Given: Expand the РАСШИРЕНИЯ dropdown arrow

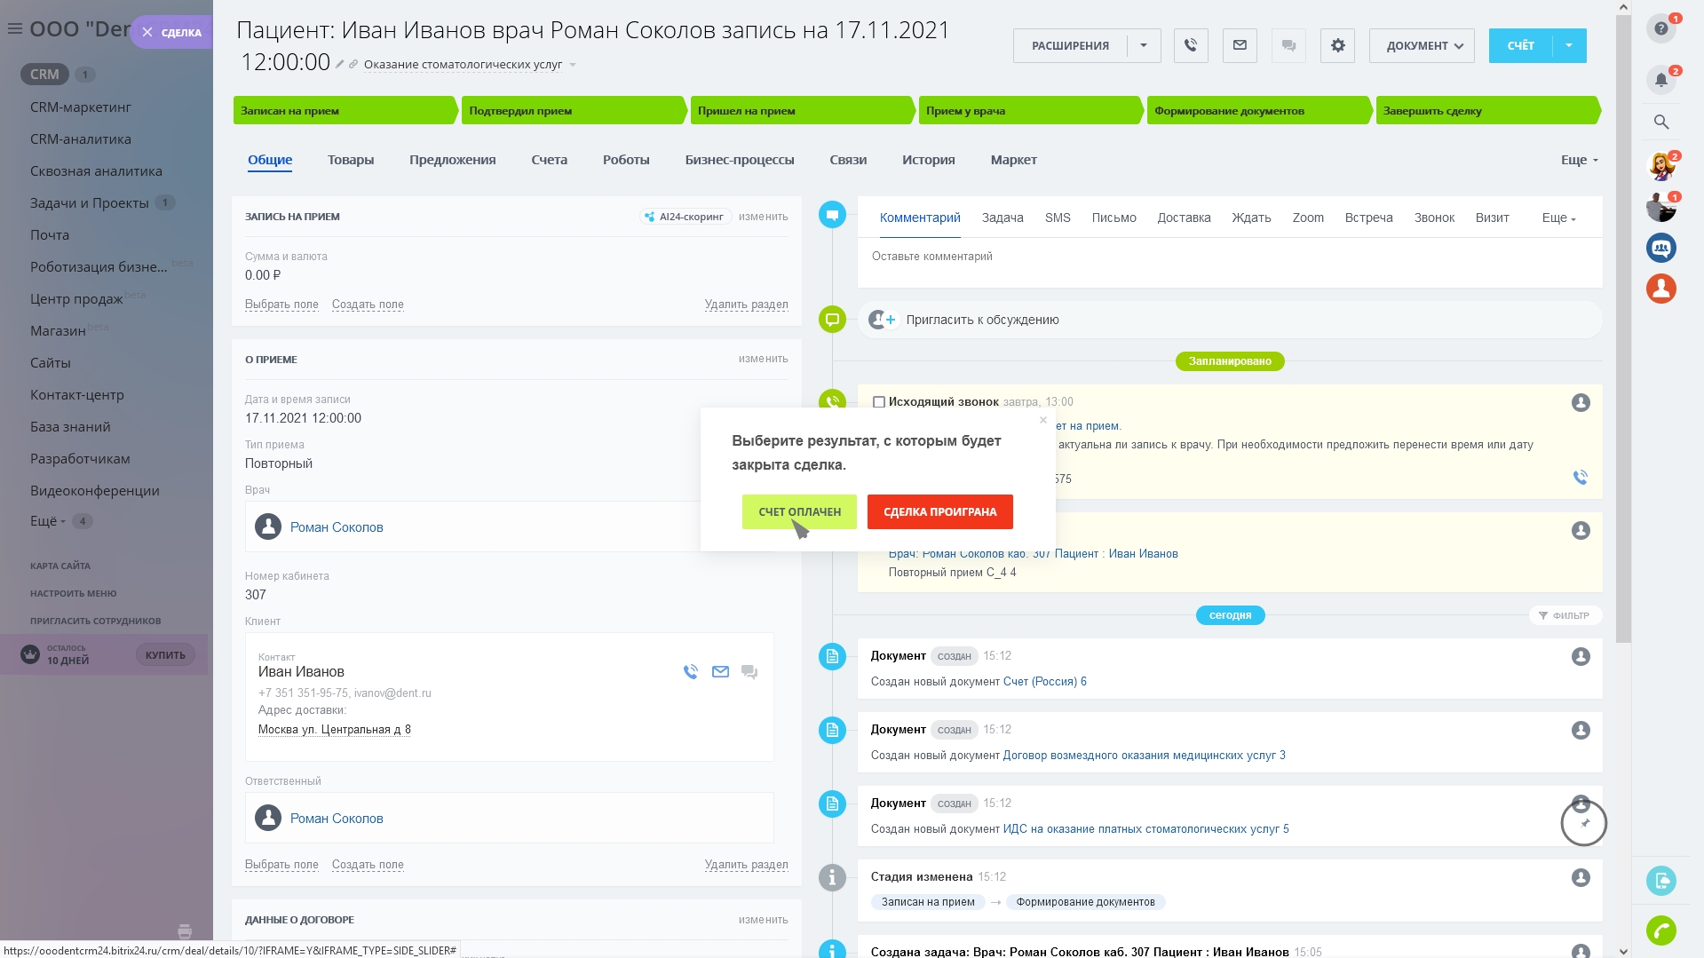Looking at the screenshot, I should [1144, 45].
